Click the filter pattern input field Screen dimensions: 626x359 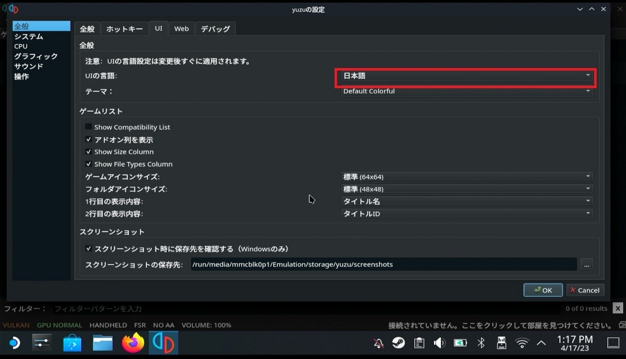[308, 308]
